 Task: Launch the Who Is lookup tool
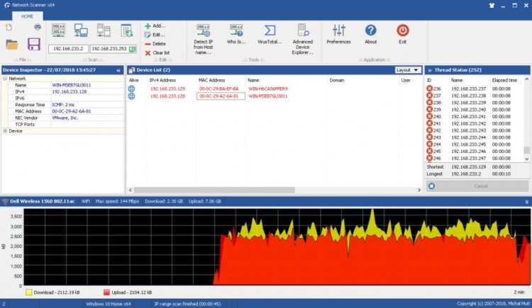pyautogui.click(x=237, y=35)
